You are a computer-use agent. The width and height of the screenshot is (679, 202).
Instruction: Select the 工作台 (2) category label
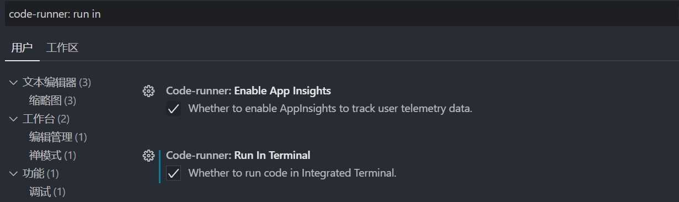tap(46, 119)
